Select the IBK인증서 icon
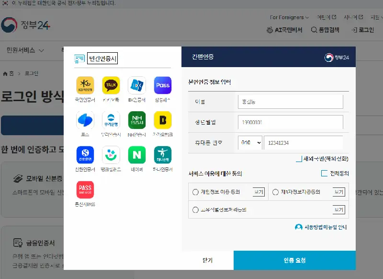This screenshot has width=383, height=279. click(x=137, y=85)
